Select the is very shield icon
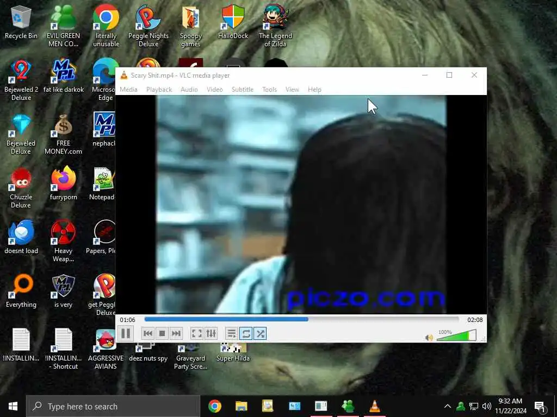 (63, 292)
